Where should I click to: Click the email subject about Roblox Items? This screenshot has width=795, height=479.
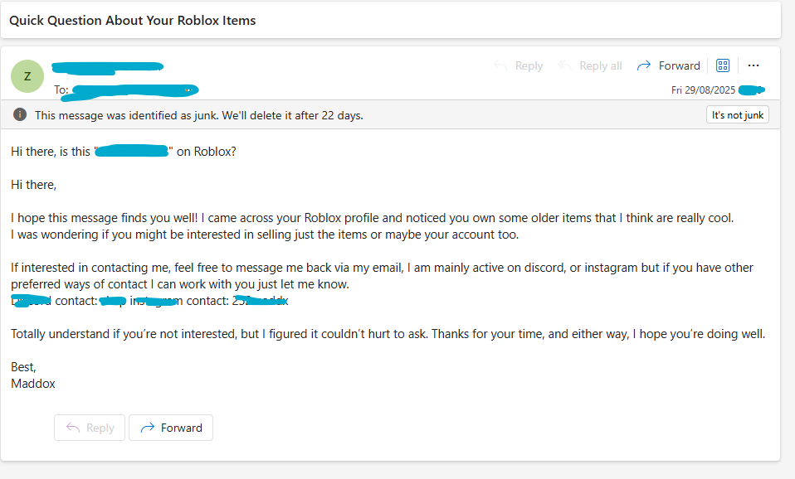click(x=133, y=20)
